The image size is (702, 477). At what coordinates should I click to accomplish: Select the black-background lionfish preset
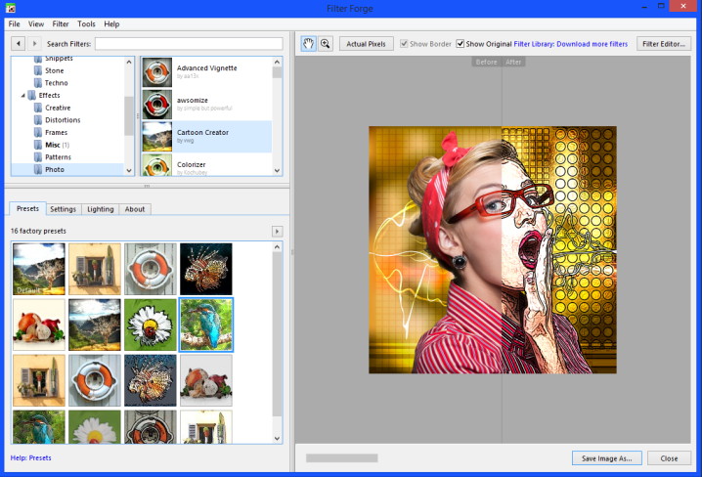coord(206,269)
